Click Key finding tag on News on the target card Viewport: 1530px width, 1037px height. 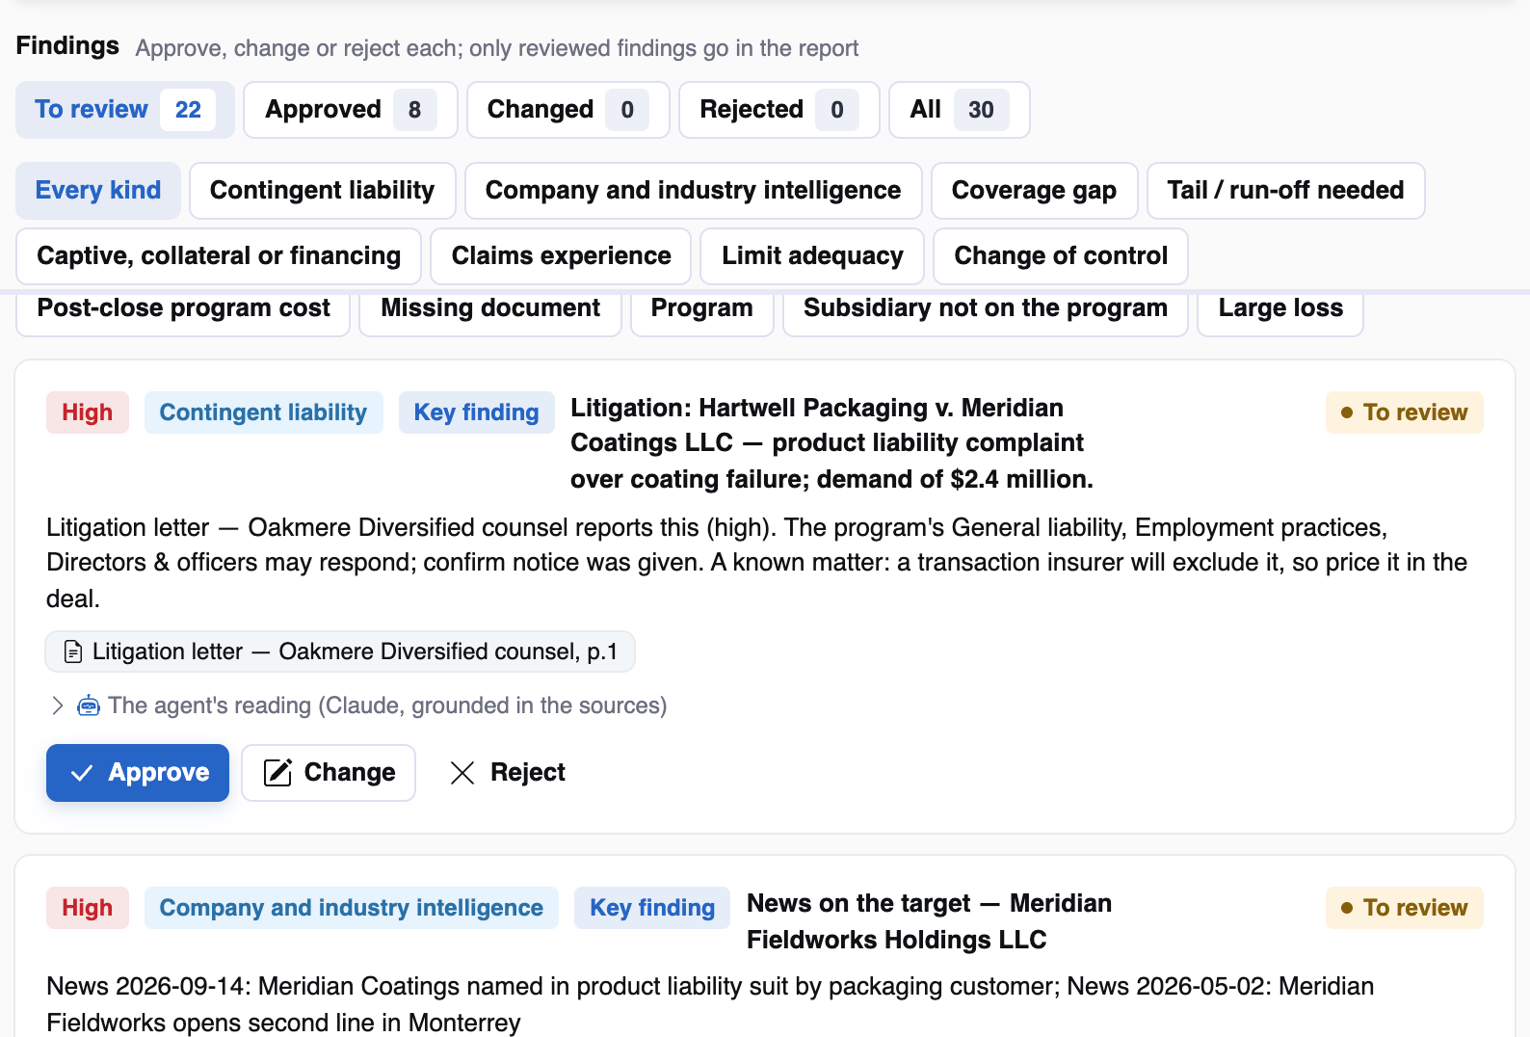pos(653,908)
